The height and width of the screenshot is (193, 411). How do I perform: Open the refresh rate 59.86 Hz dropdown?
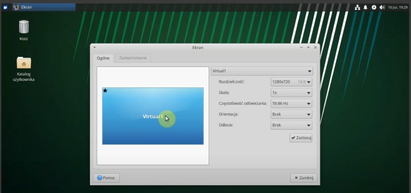[291, 104]
